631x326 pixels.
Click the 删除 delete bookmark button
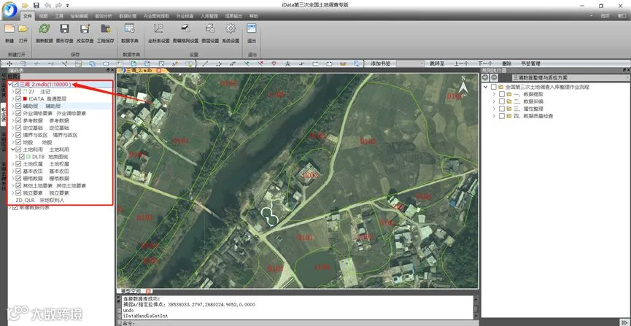pyautogui.click(x=507, y=63)
